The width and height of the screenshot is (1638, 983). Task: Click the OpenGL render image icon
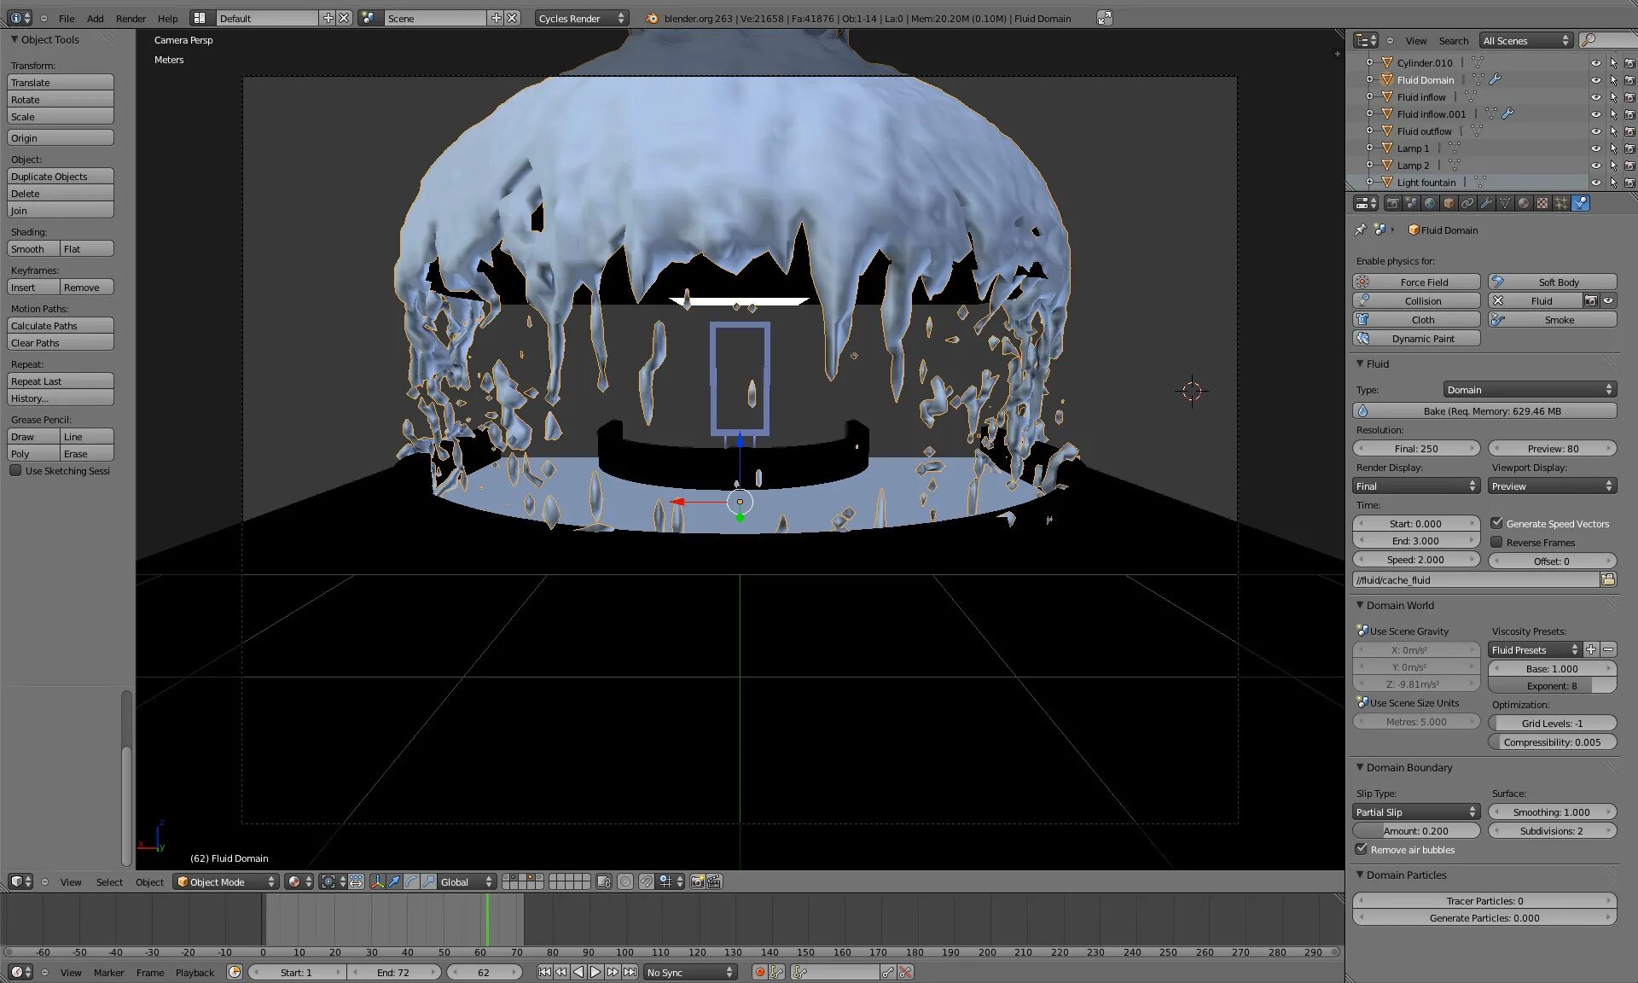click(697, 881)
